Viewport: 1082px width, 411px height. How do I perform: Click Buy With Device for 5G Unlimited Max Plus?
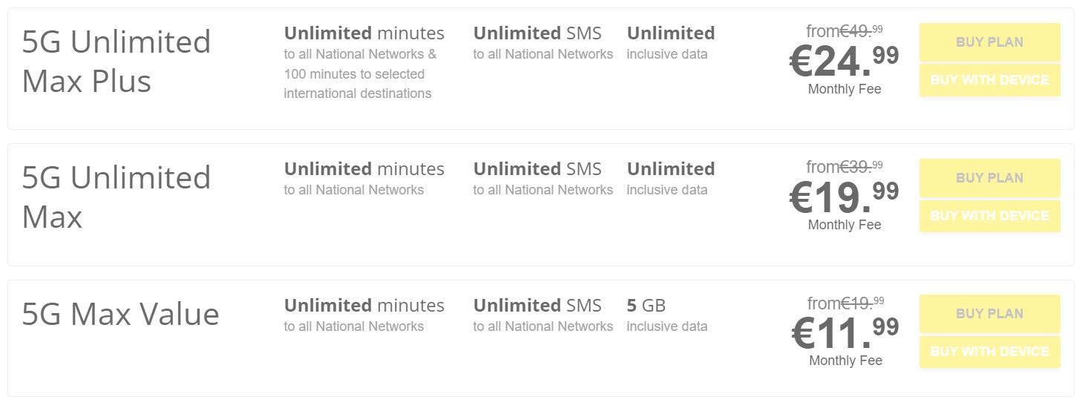[989, 80]
